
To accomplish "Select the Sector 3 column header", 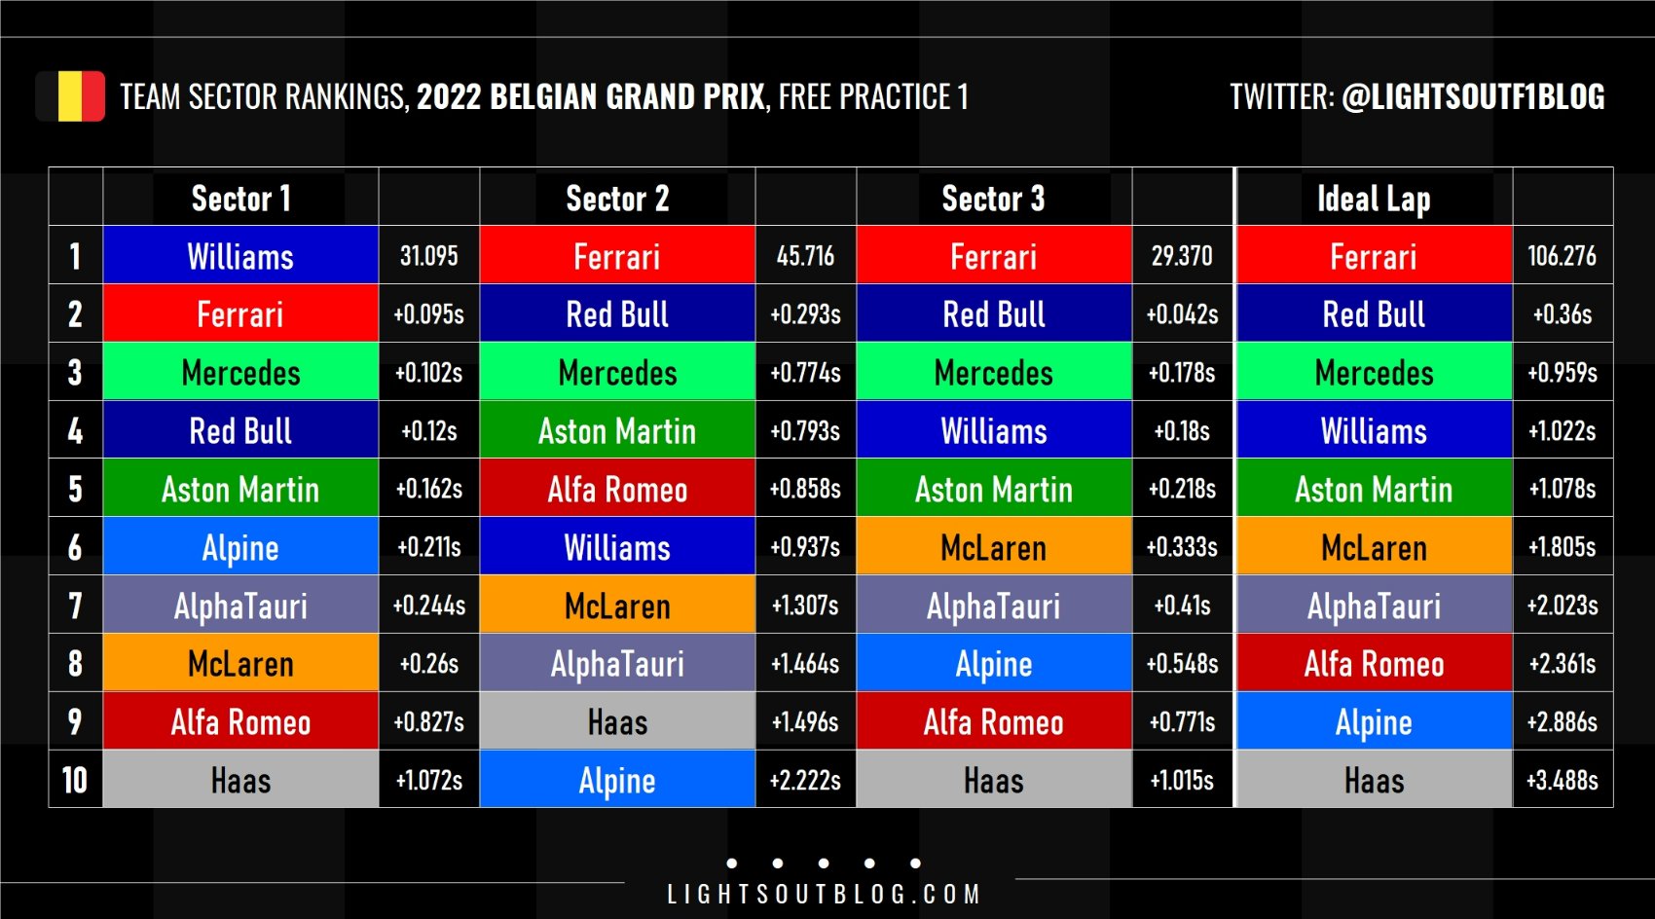I will click(993, 199).
